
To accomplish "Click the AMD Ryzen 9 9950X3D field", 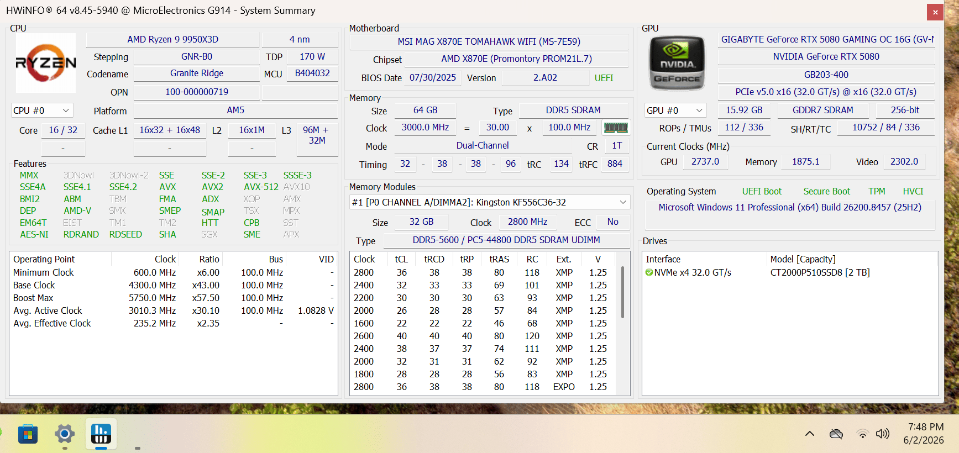I will [173, 40].
